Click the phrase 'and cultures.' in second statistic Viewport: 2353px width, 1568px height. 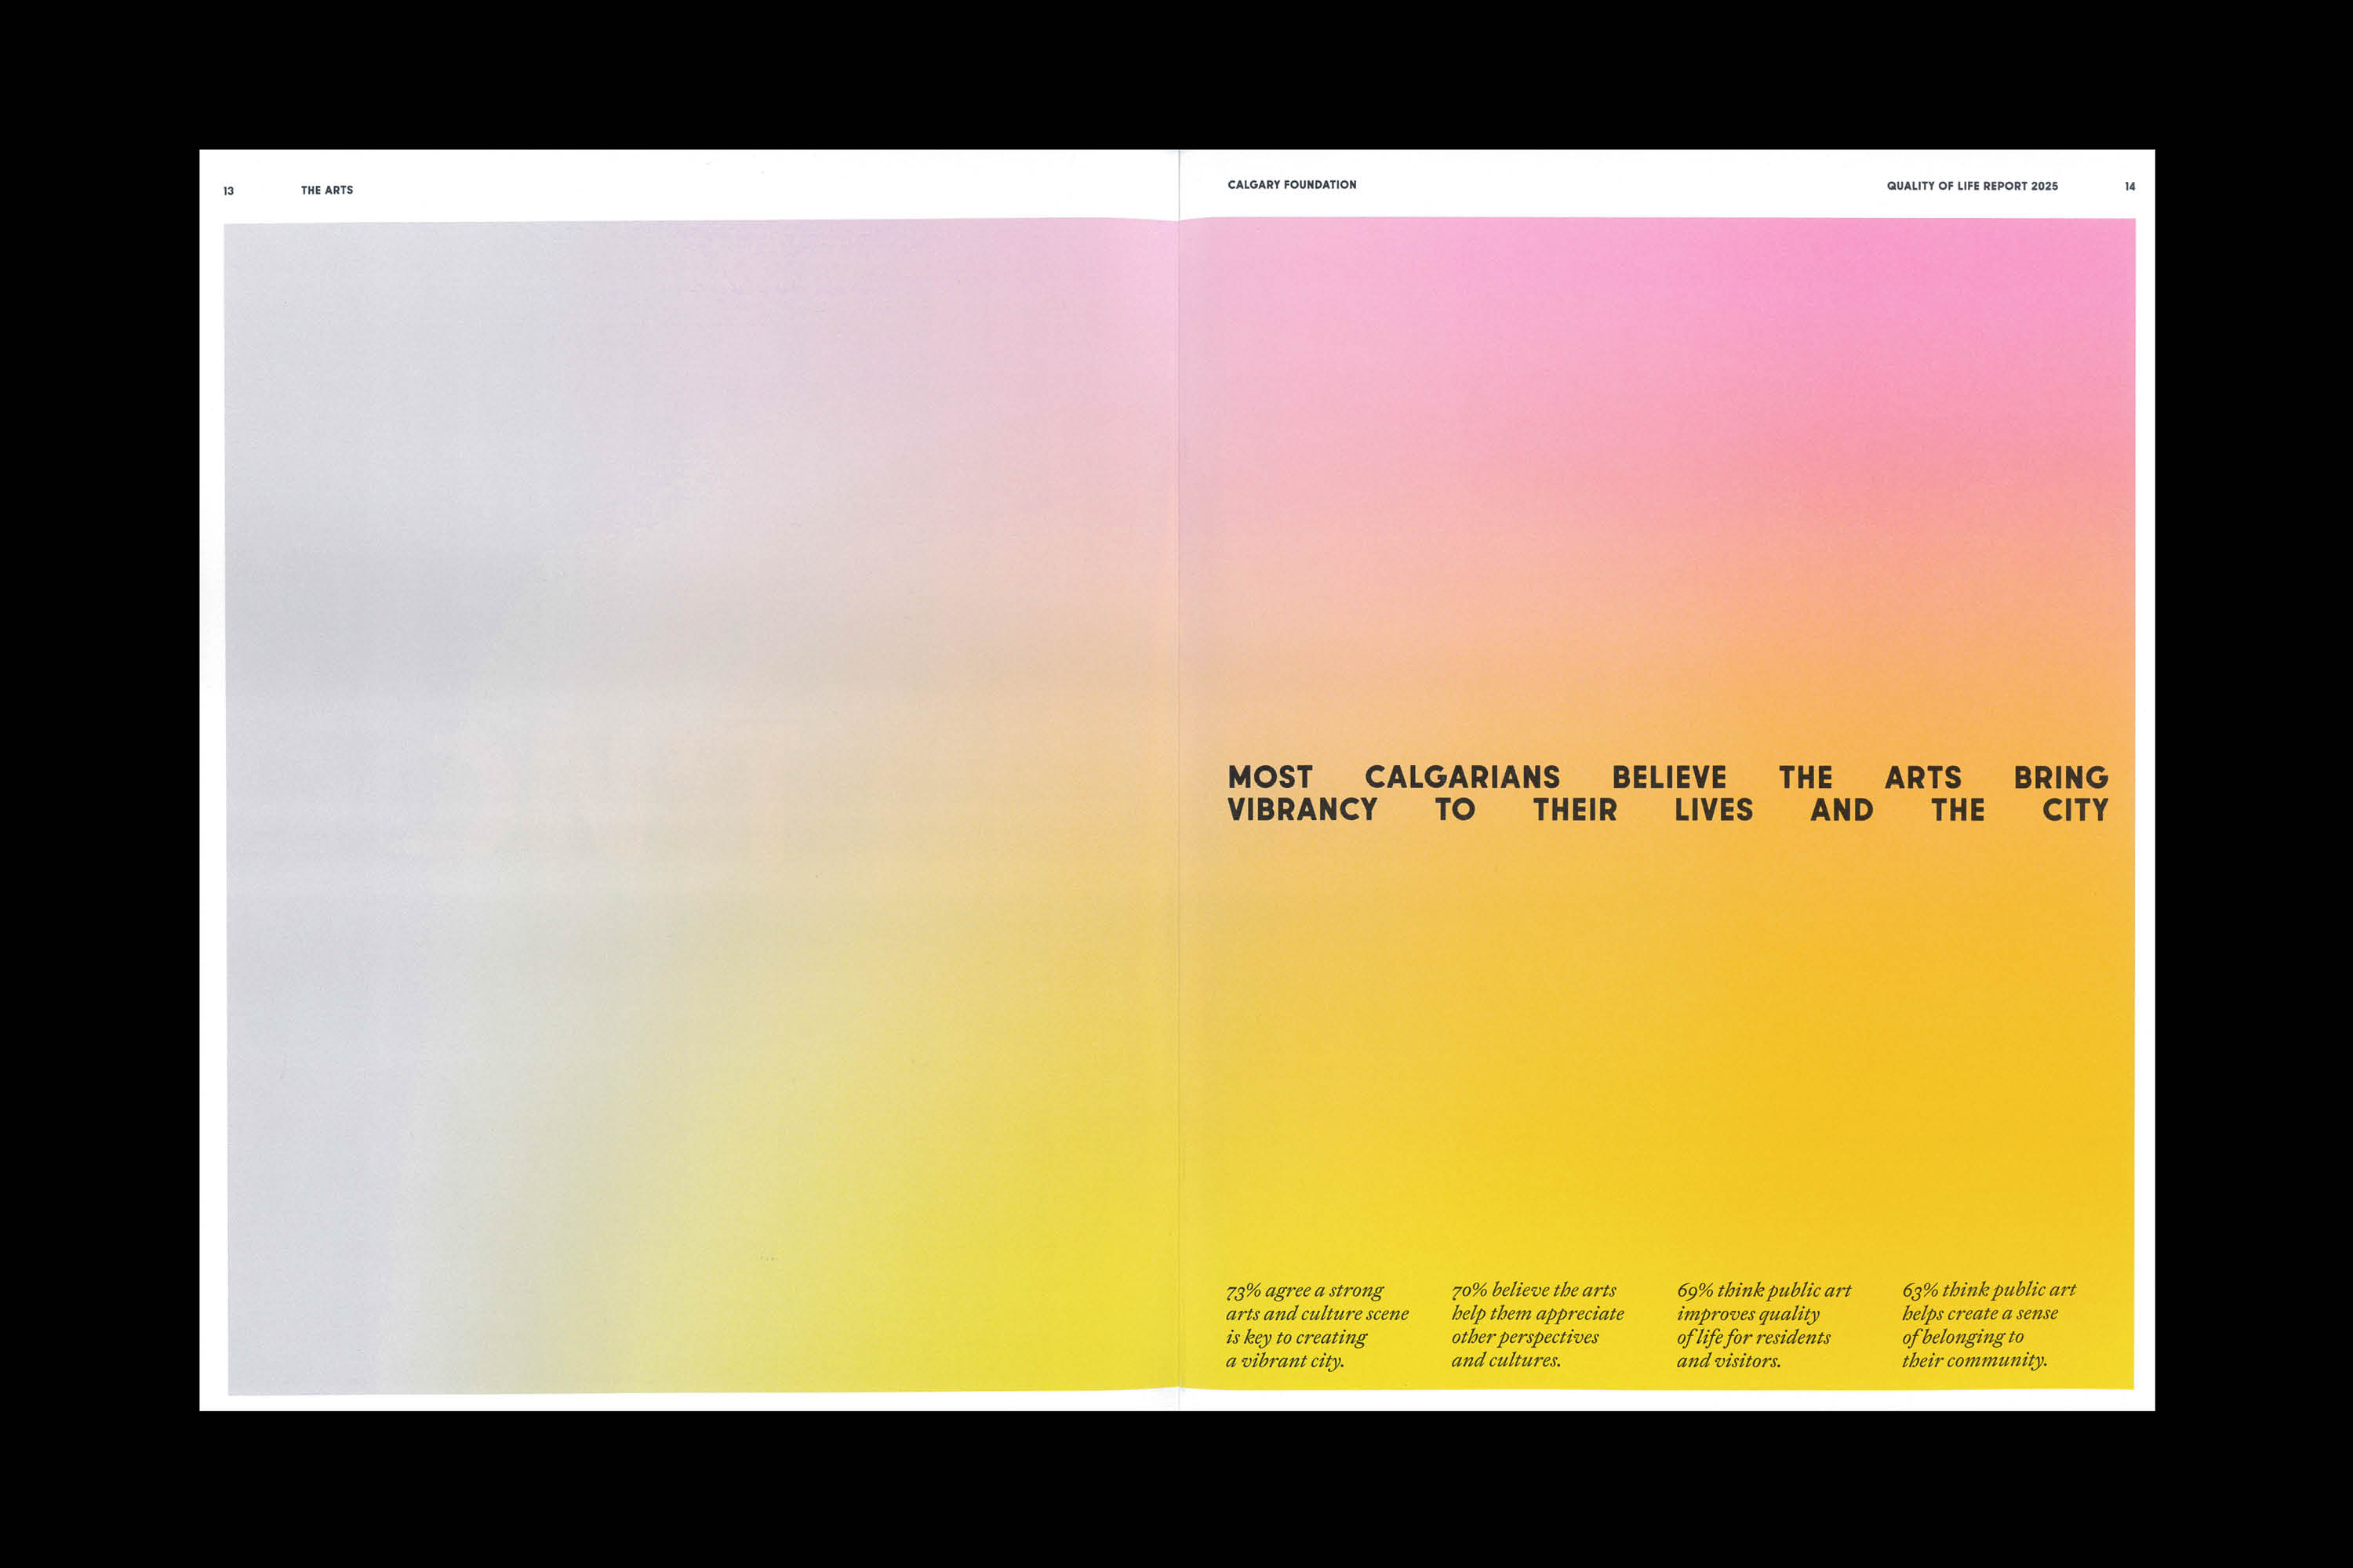[x=1506, y=1360]
